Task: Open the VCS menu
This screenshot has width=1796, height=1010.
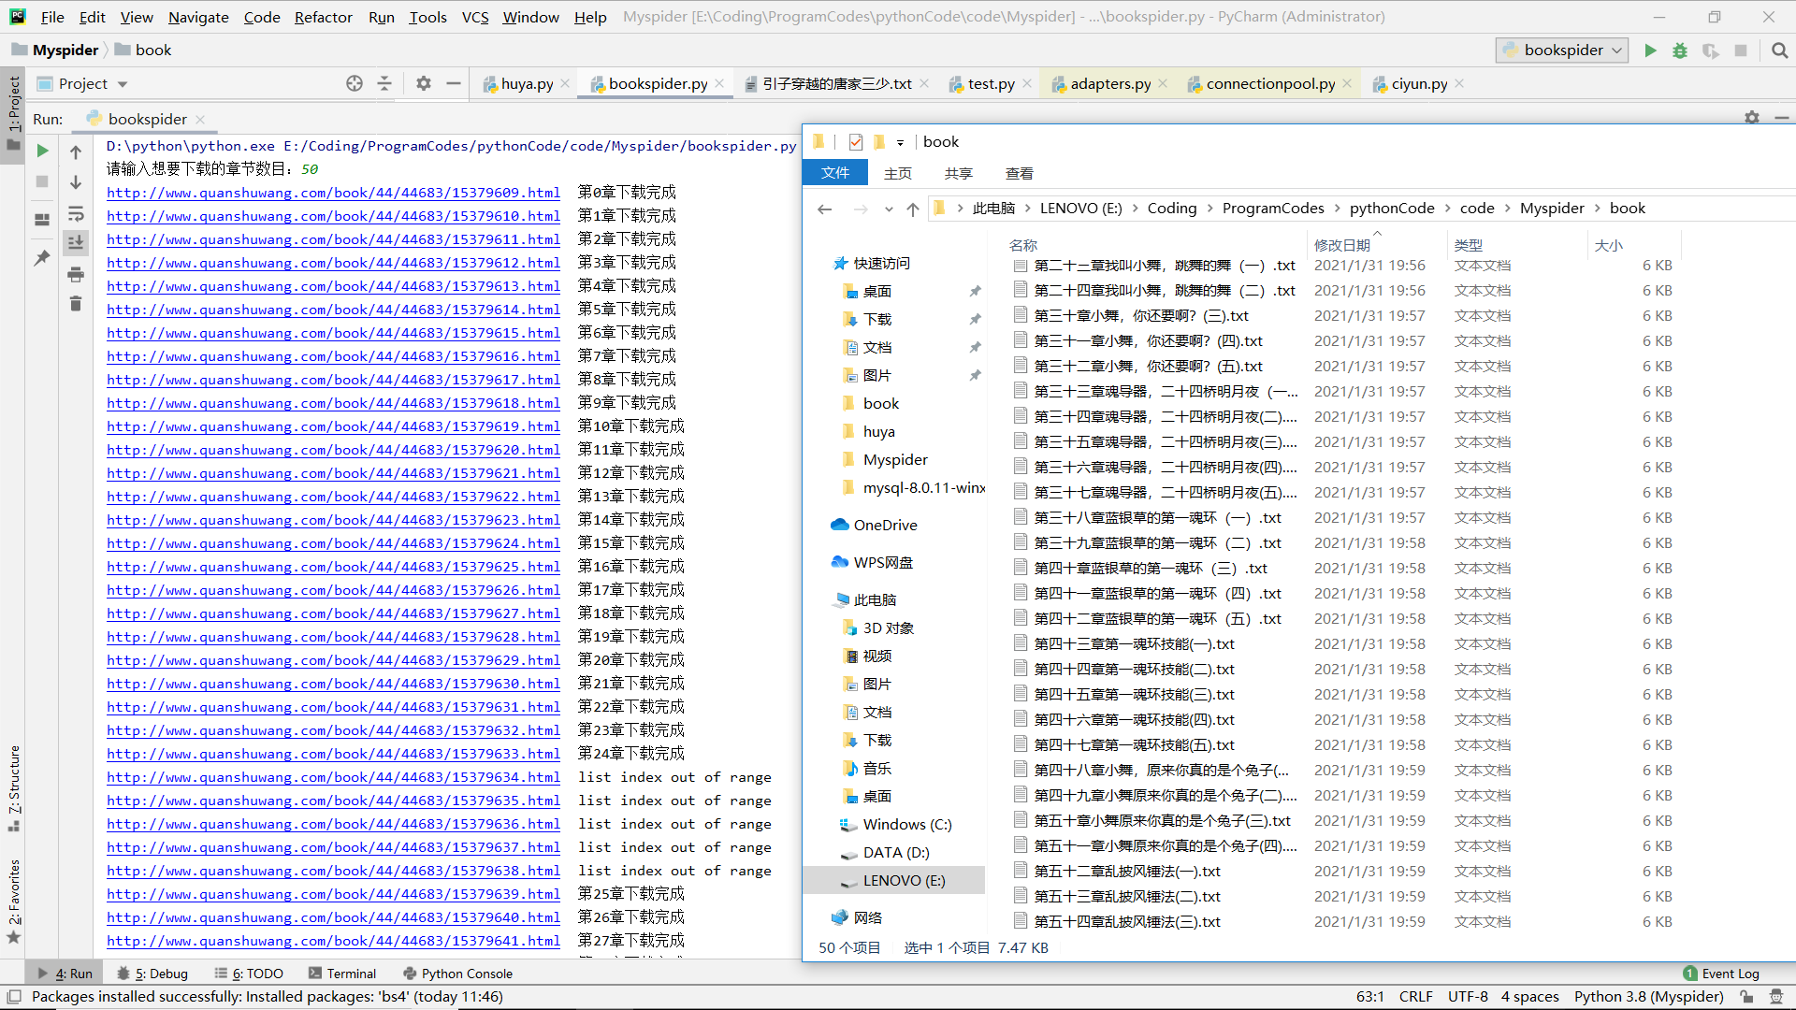Action: 475,17
